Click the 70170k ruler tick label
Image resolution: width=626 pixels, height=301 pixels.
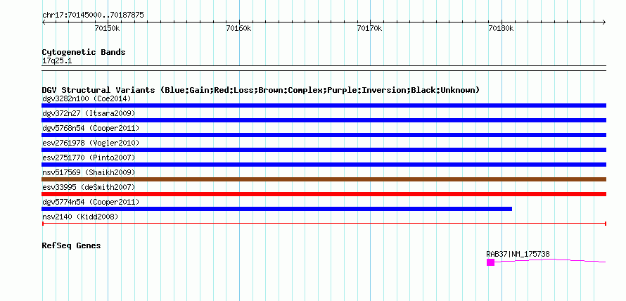pyautogui.click(x=370, y=28)
